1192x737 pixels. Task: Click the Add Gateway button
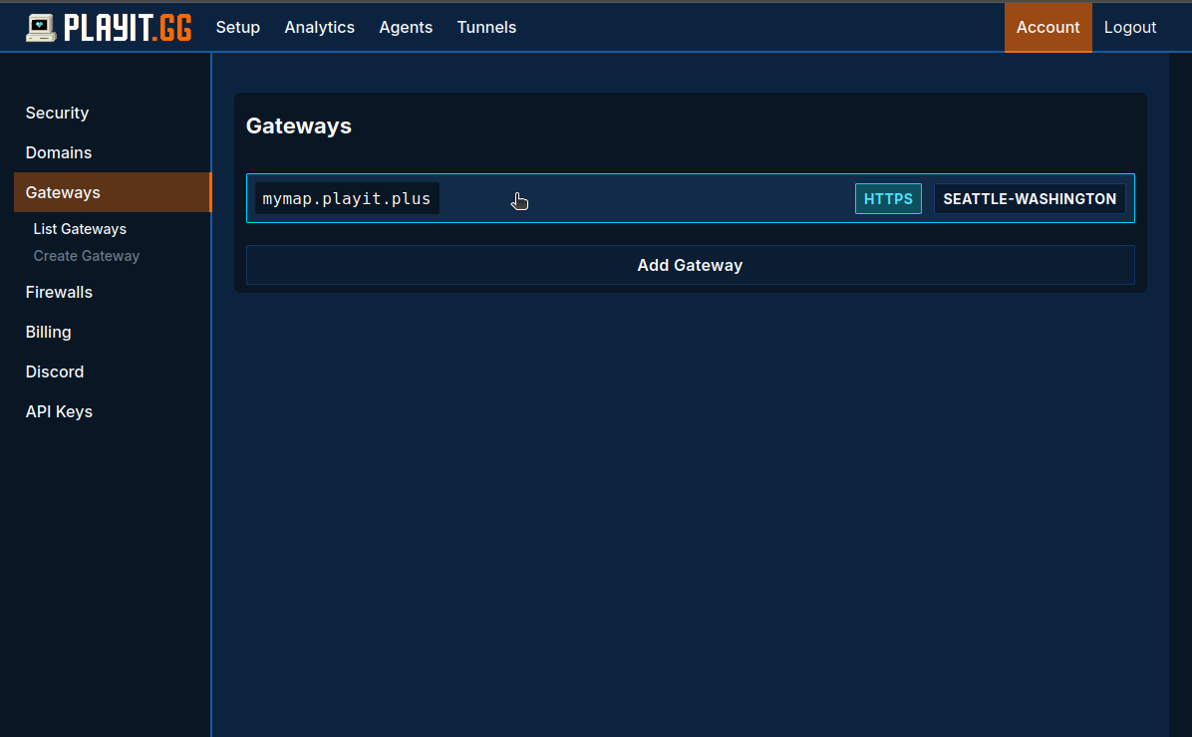[x=690, y=265]
